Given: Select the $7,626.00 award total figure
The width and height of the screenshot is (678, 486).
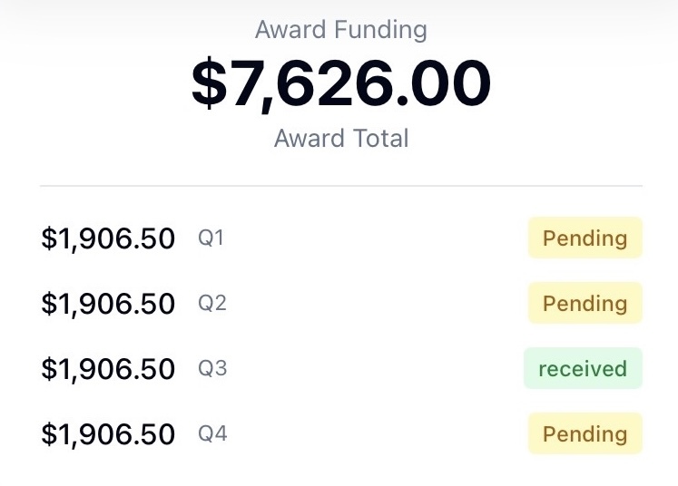Looking at the screenshot, I should coord(341,83).
